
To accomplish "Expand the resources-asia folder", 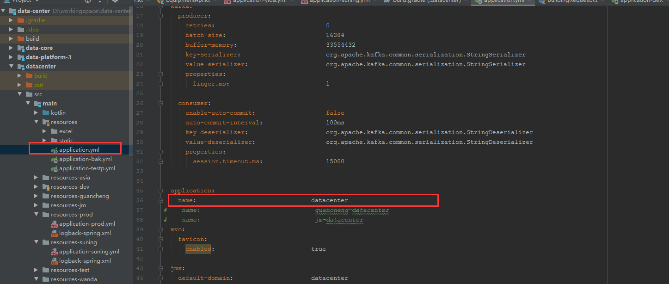I will (36, 177).
